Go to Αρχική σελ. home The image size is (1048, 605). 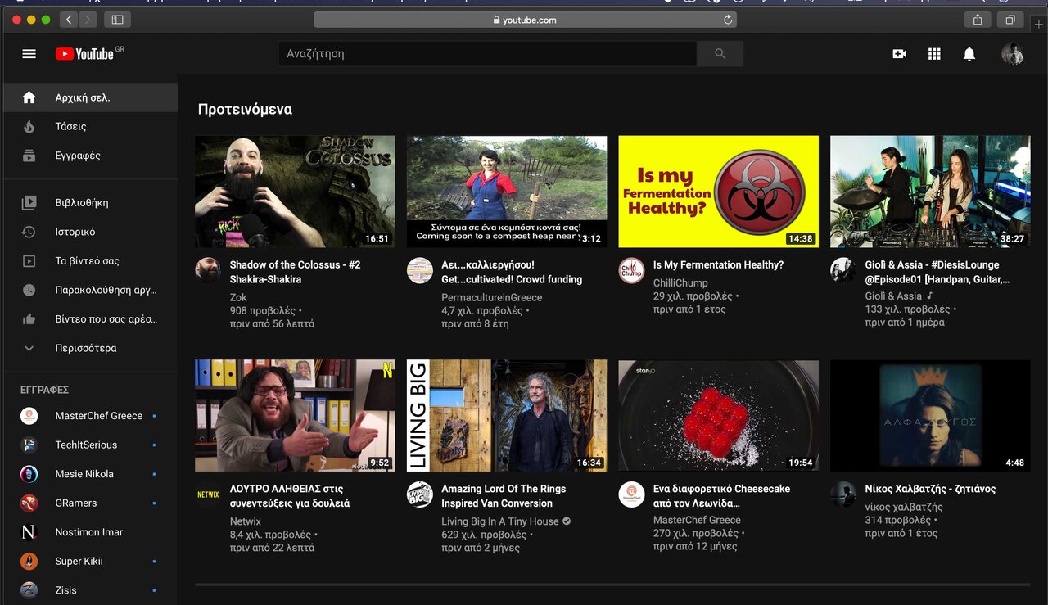point(90,97)
